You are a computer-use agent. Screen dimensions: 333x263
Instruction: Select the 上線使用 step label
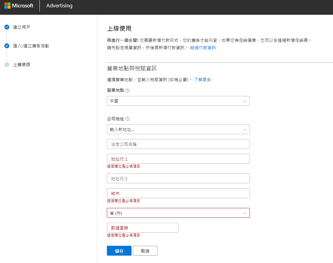click(22, 65)
